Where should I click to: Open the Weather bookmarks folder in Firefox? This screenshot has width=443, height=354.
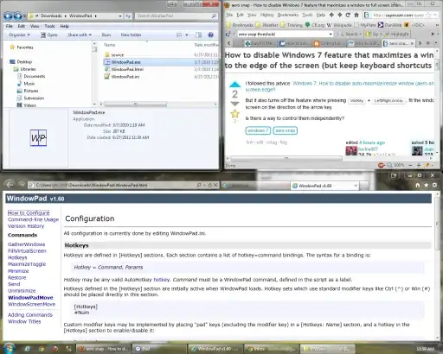(x=266, y=25)
